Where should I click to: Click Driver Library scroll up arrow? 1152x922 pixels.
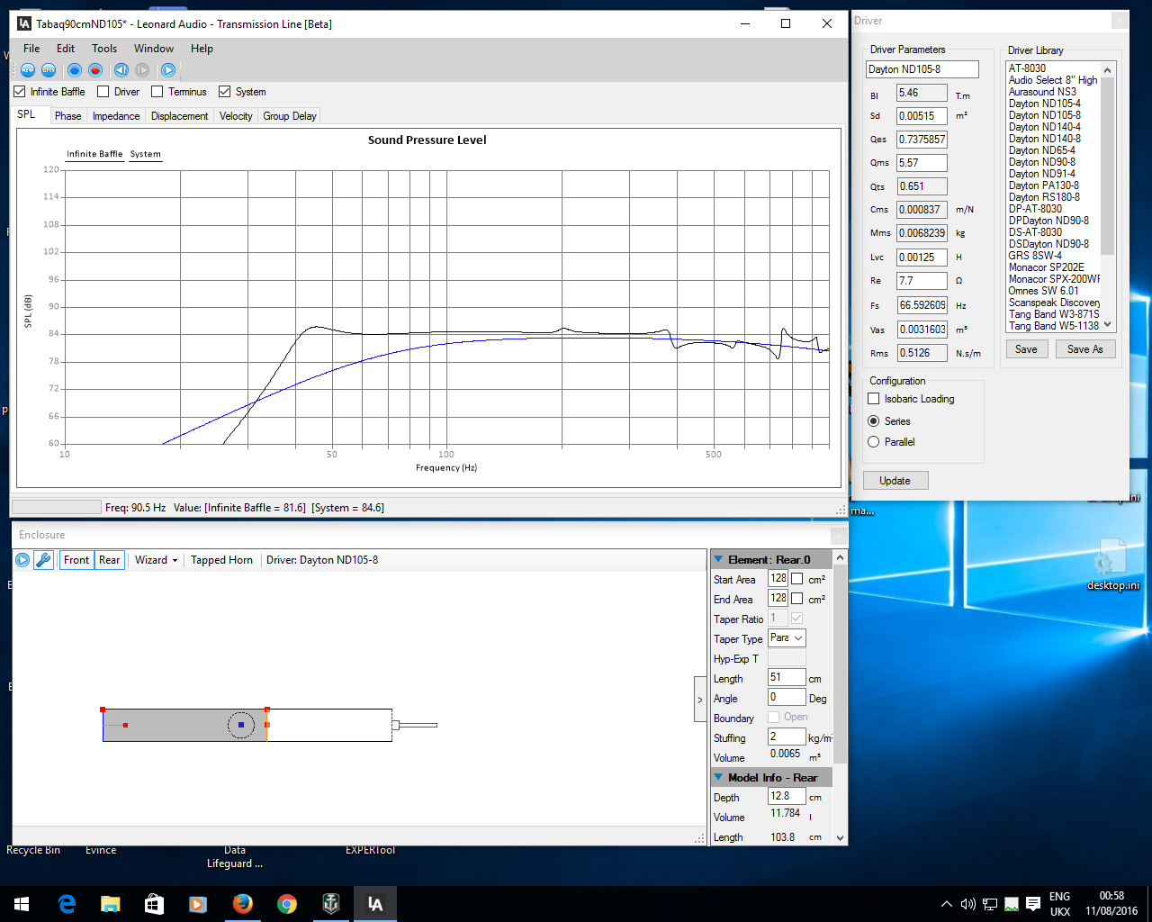(1108, 69)
